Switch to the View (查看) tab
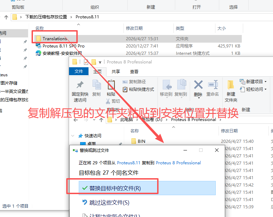This screenshot has width=273, height=217. point(134,71)
